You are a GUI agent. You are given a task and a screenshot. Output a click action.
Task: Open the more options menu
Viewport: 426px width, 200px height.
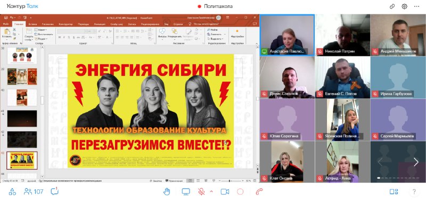[417, 6]
